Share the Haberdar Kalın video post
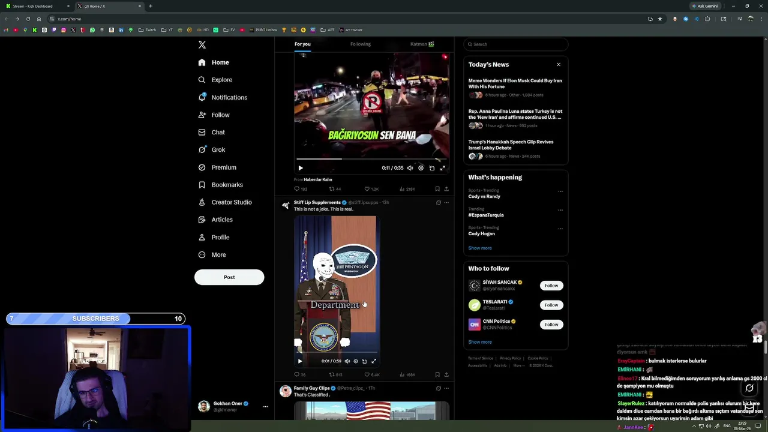 pos(446,189)
